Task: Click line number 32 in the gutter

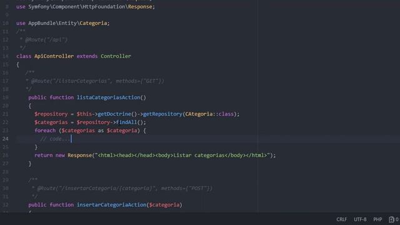Action: pos(6,205)
